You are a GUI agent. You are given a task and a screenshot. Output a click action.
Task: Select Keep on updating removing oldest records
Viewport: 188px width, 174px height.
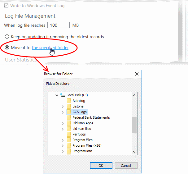click(7, 37)
